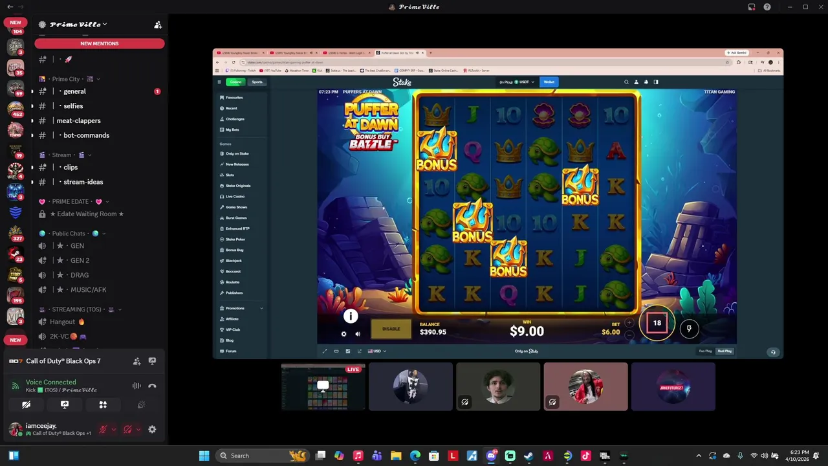Unmute the microphone in user panel

tap(103, 429)
